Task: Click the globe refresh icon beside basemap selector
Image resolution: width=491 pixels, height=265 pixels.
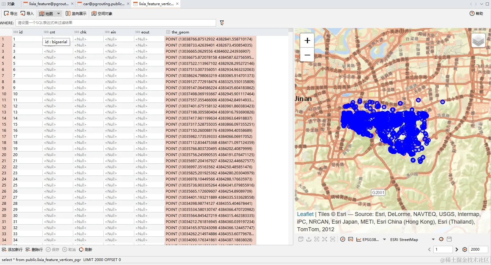Action: pos(441,239)
